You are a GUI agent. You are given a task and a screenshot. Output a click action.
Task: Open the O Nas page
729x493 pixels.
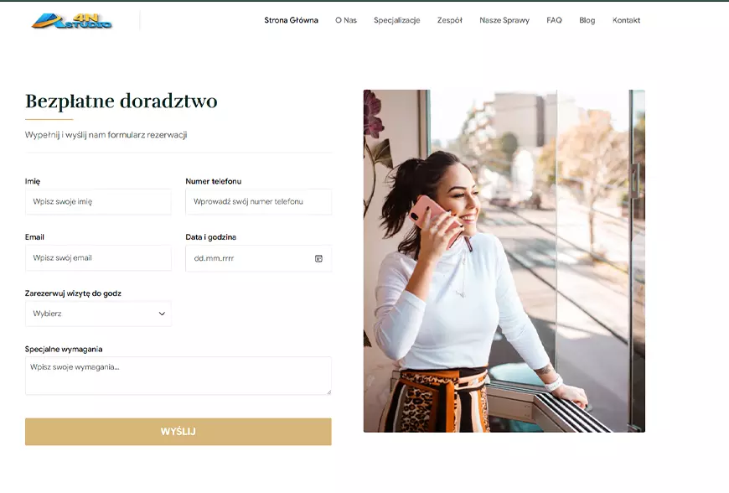point(346,20)
